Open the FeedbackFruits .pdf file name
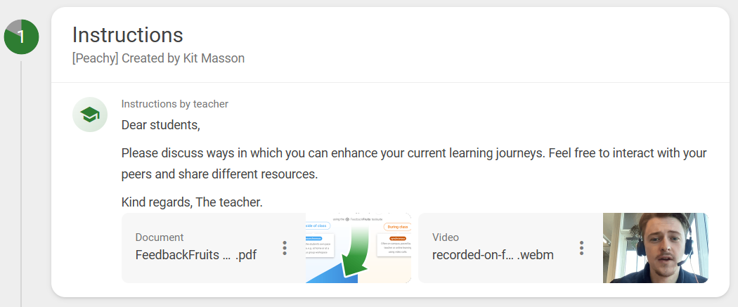Screen dimensions: 738x307 pyautogui.click(x=195, y=255)
